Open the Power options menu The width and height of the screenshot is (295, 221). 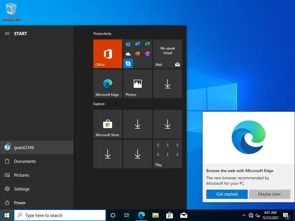(x=37, y=203)
